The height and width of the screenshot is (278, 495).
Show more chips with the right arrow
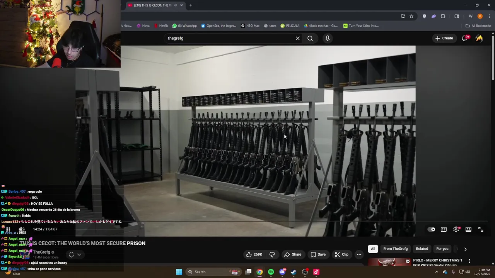click(465, 249)
